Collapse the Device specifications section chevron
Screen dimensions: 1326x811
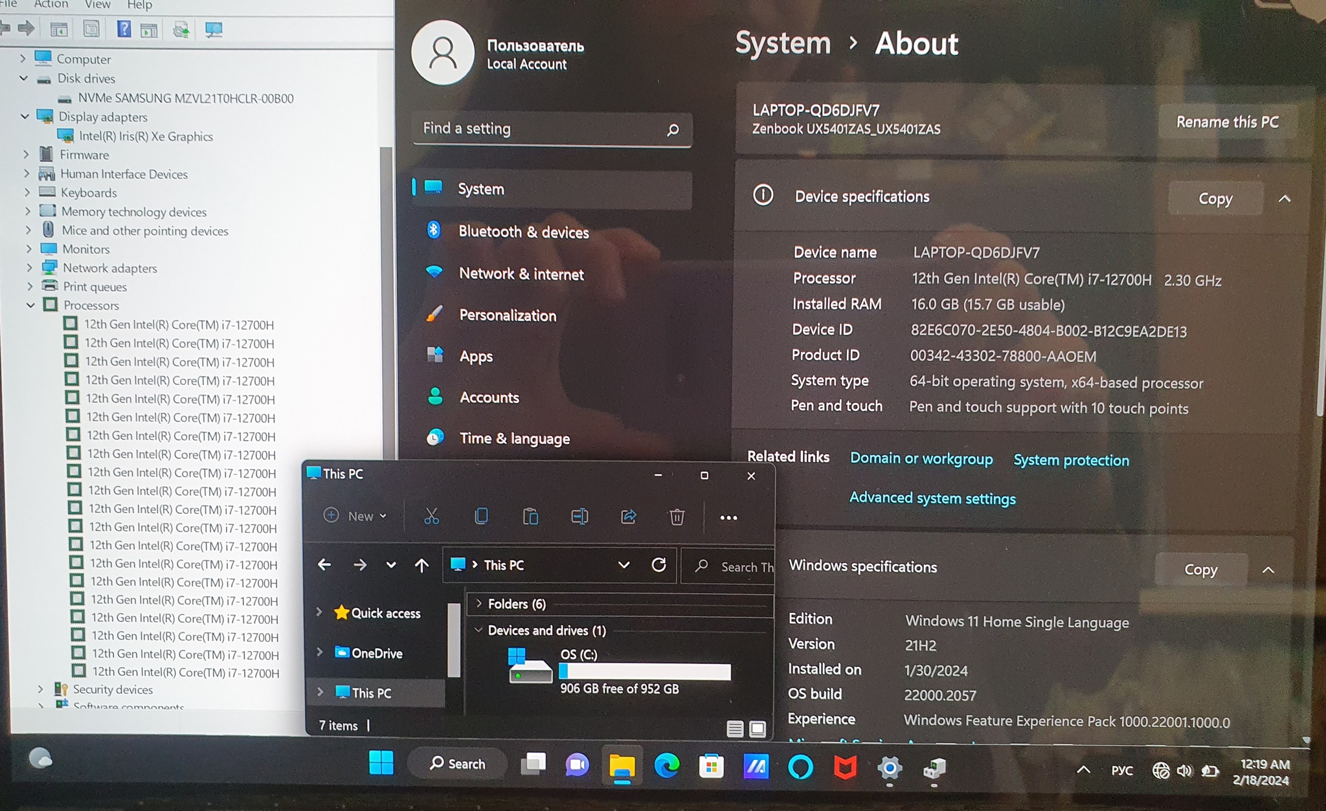tap(1285, 199)
